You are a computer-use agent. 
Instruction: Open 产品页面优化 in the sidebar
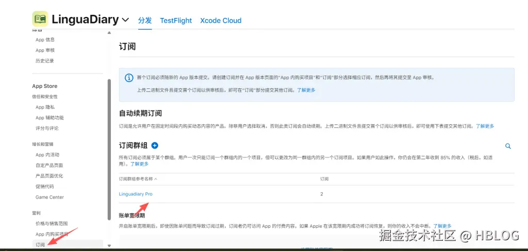[x=49, y=176]
